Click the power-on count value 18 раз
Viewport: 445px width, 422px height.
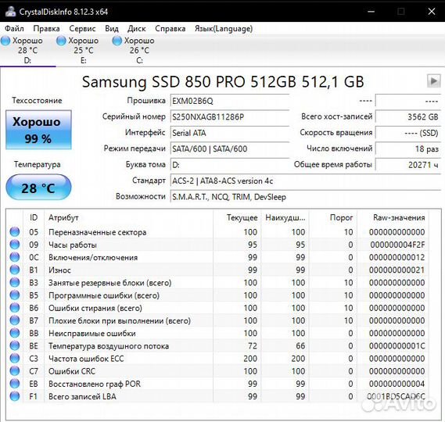click(407, 148)
